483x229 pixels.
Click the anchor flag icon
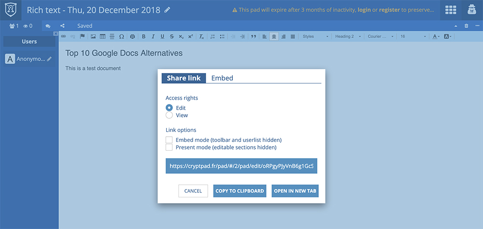[82, 36]
